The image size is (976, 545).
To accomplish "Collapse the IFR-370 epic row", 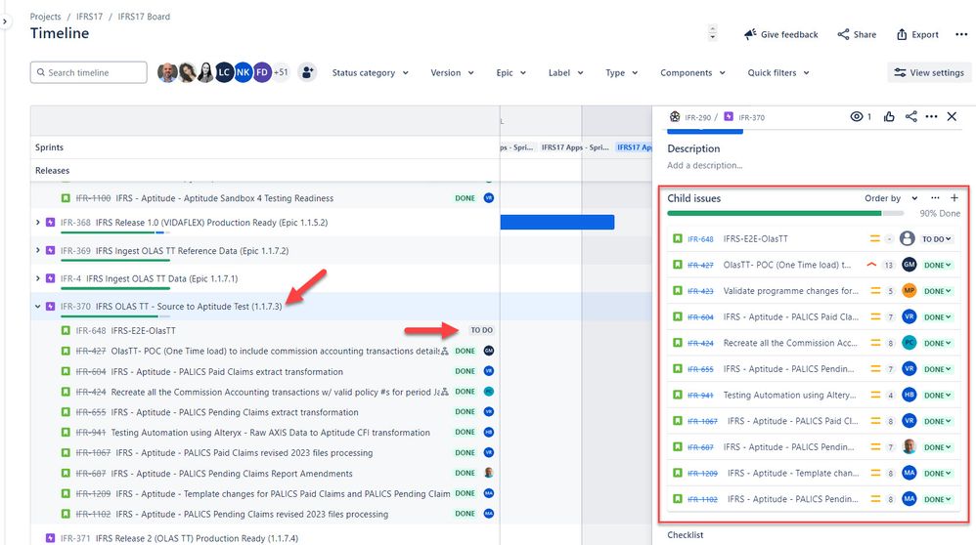I will 38,307.
